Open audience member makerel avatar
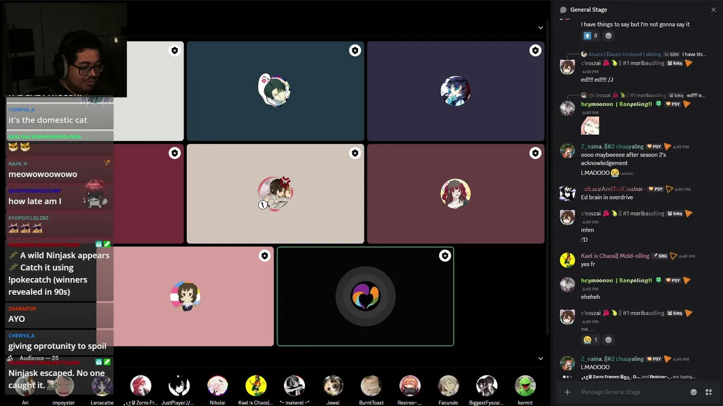This screenshot has height=406, width=723. coord(294,386)
